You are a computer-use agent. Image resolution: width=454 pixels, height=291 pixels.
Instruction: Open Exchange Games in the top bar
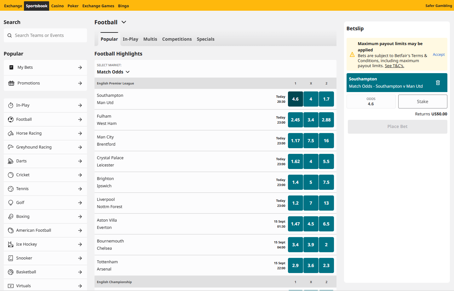(x=98, y=6)
